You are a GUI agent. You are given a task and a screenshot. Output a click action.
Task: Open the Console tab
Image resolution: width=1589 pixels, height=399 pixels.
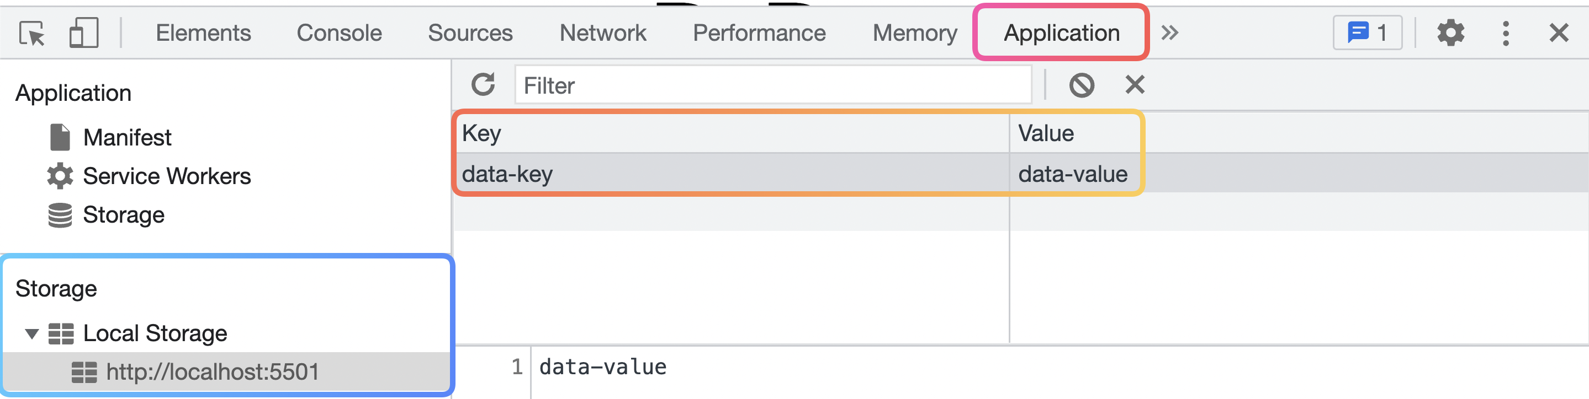click(x=338, y=33)
